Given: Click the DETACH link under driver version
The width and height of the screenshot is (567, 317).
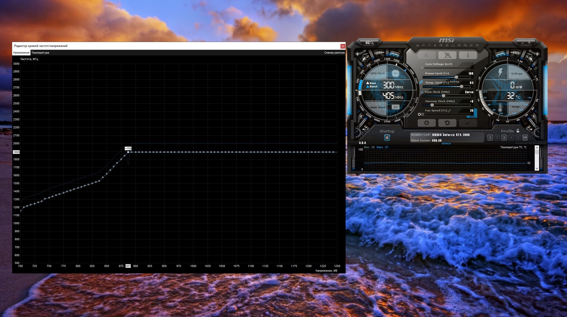Looking at the screenshot, I should 446,144.
